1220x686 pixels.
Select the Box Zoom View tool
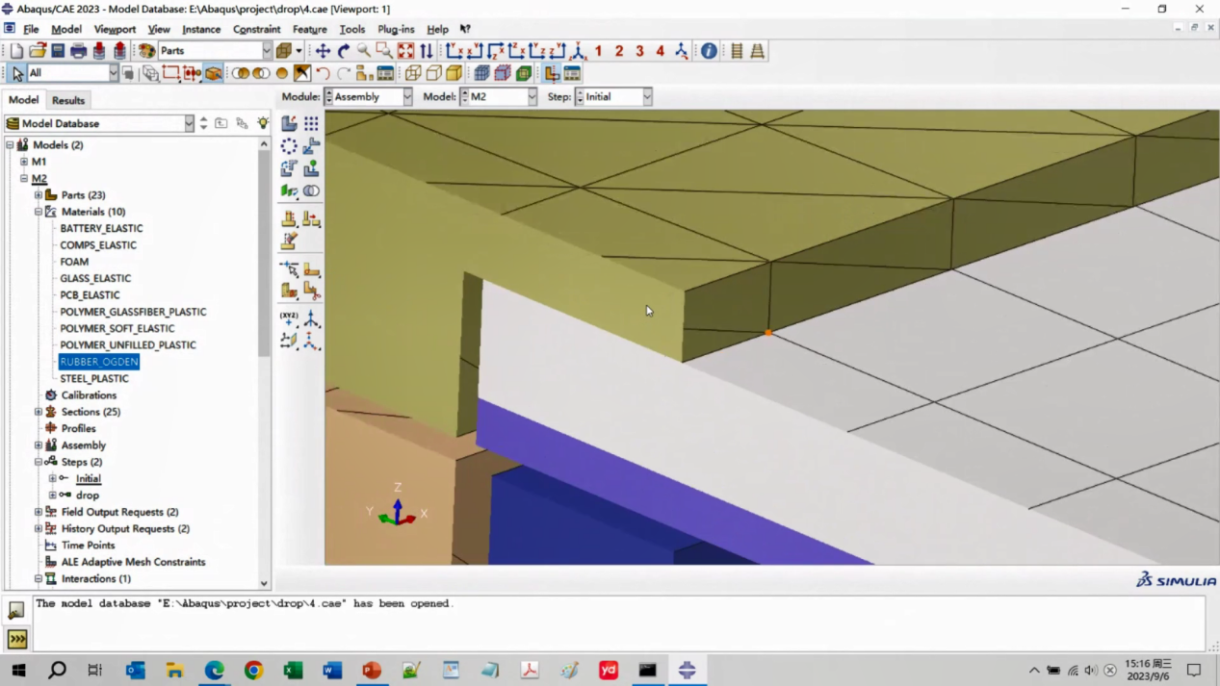point(384,51)
